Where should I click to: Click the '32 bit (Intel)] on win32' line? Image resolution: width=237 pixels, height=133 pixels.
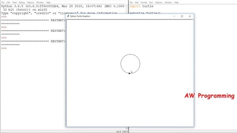tap(25, 10)
